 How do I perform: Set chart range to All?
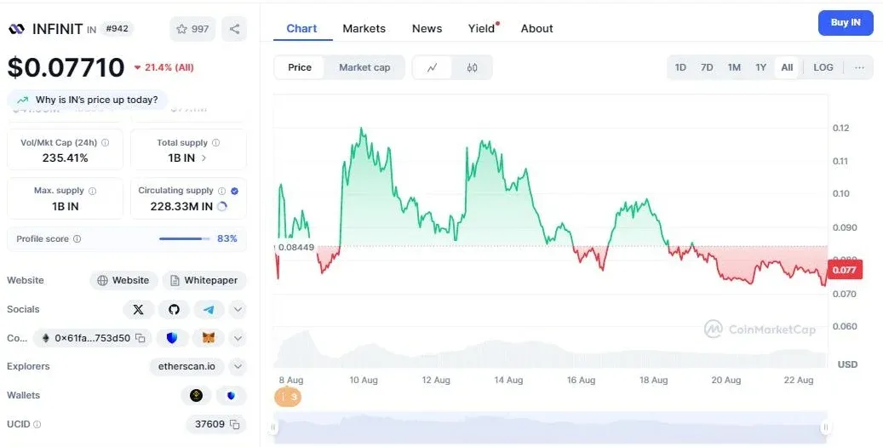coord(787,67)
